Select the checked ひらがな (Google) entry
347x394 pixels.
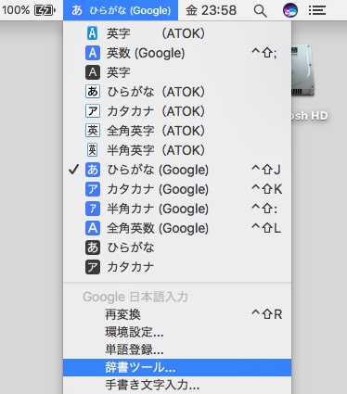point(177,170)
